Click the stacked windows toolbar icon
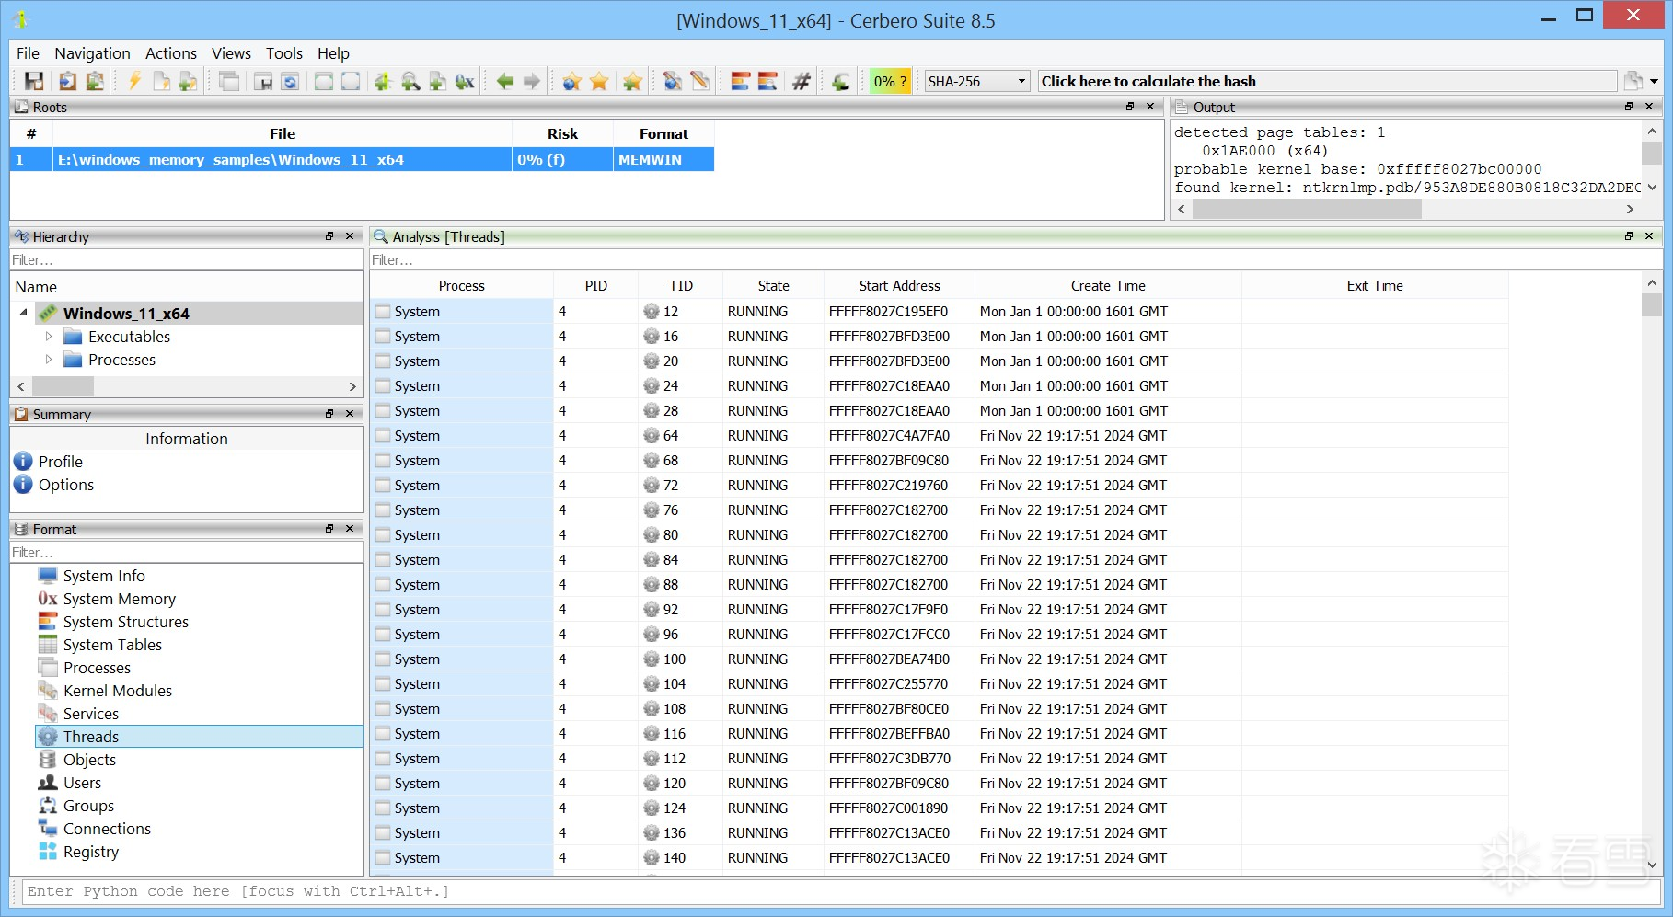 [229, 81]
